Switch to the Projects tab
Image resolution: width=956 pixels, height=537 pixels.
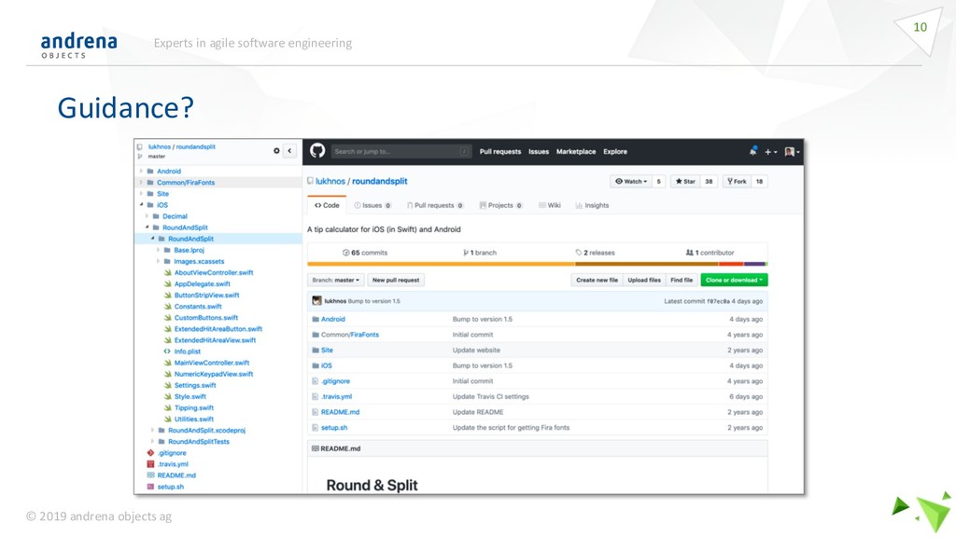coord(501,205)
